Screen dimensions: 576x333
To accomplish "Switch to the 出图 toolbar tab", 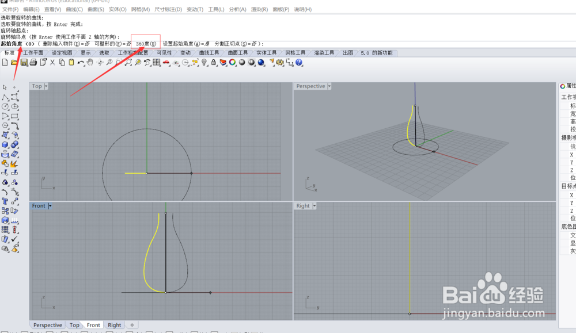I will pyautogui.click(x=347, y=53).
